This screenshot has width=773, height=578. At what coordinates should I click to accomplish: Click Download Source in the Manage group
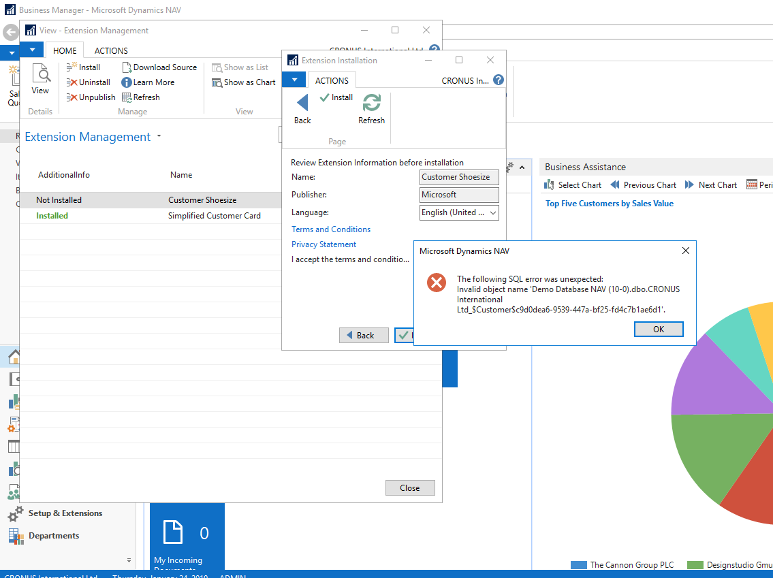pyautogui.click(x=159, y=67)
